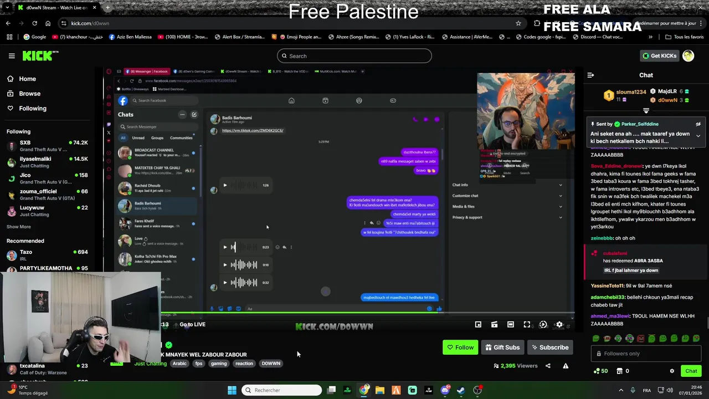Click the Arabic tag
This screenshot has height=399, width=709.
point(179,364)
